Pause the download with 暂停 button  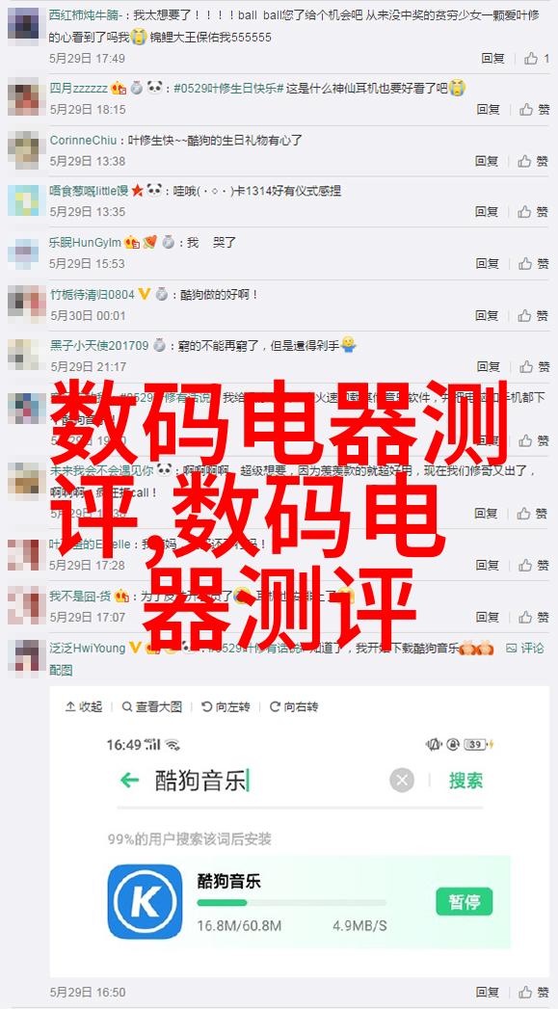pos(464,901)
